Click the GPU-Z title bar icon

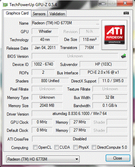[5, 5]
